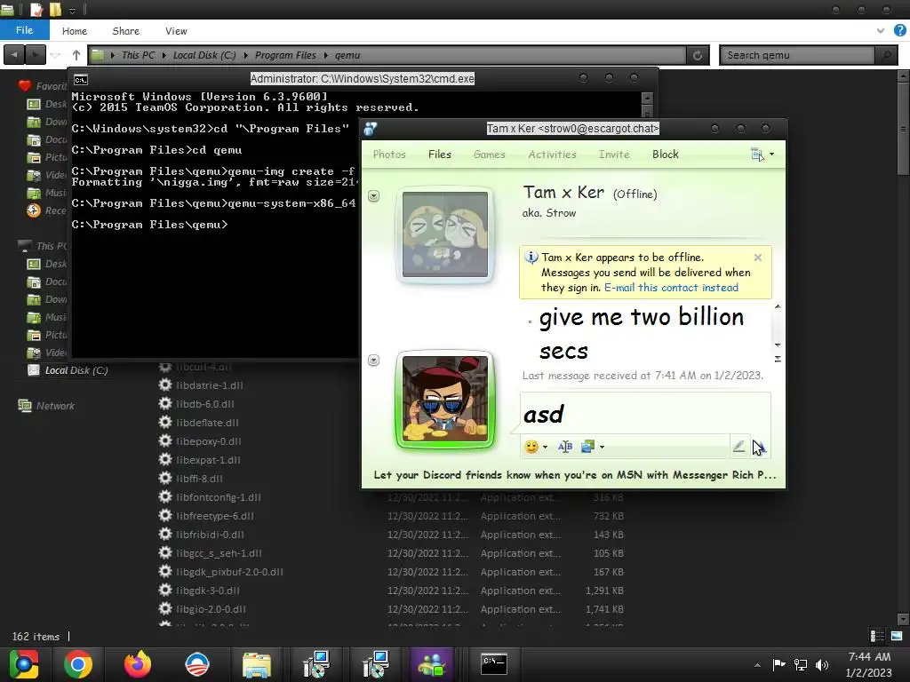
Task: Switch to Command Prompt on taskbar
Action: coord(494,664)
